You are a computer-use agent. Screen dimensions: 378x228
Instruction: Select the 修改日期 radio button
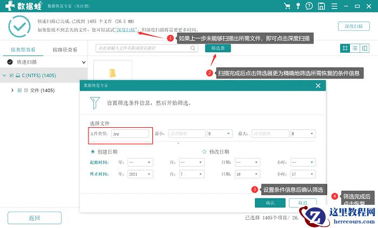[x=205, y=152]
